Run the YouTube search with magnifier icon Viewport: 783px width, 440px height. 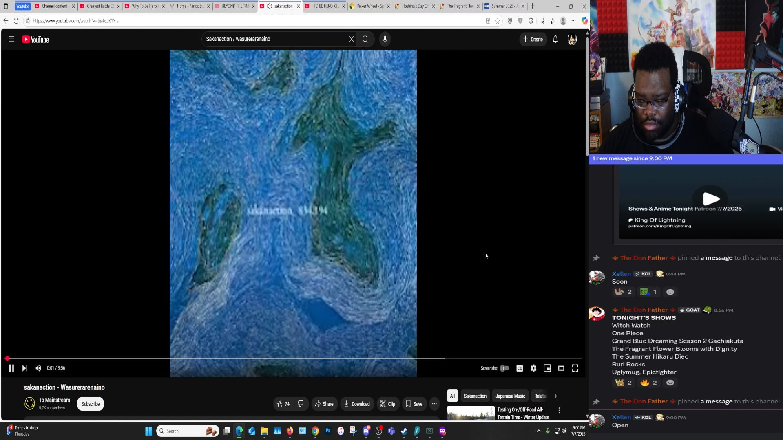(365, 39)
